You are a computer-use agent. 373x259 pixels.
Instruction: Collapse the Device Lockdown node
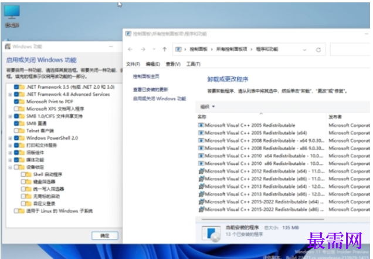pyautogui.click(x=10, y=167)
